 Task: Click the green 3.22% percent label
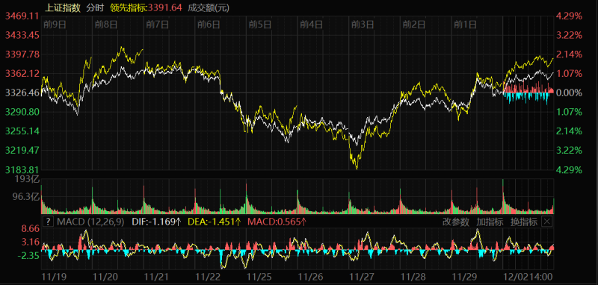(569, 150)
